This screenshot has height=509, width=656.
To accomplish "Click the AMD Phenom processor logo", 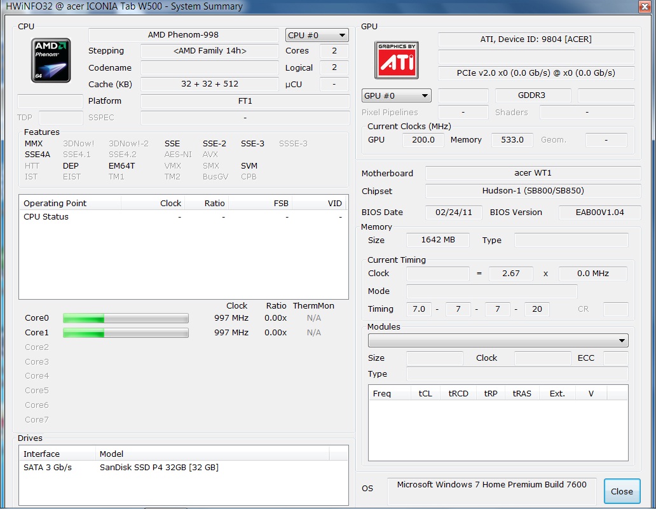I will pos(51,60).
